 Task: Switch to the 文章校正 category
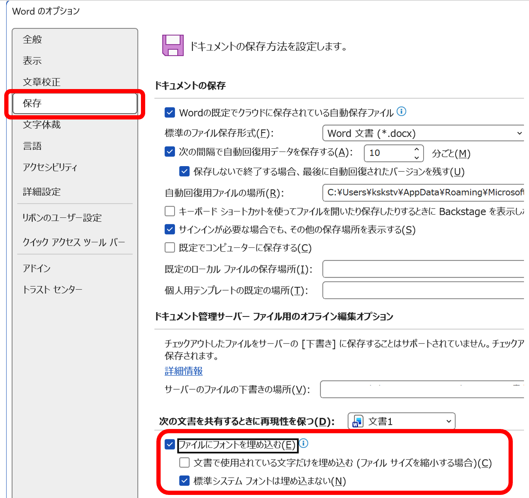(42, 82)
